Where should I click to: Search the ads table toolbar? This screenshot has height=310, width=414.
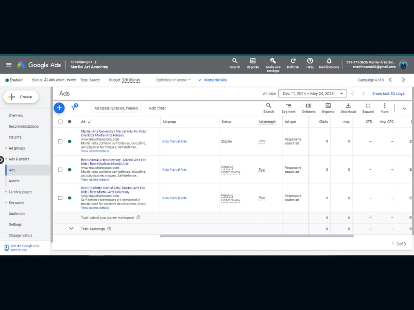pyautogui.click(x=269, y=108)
